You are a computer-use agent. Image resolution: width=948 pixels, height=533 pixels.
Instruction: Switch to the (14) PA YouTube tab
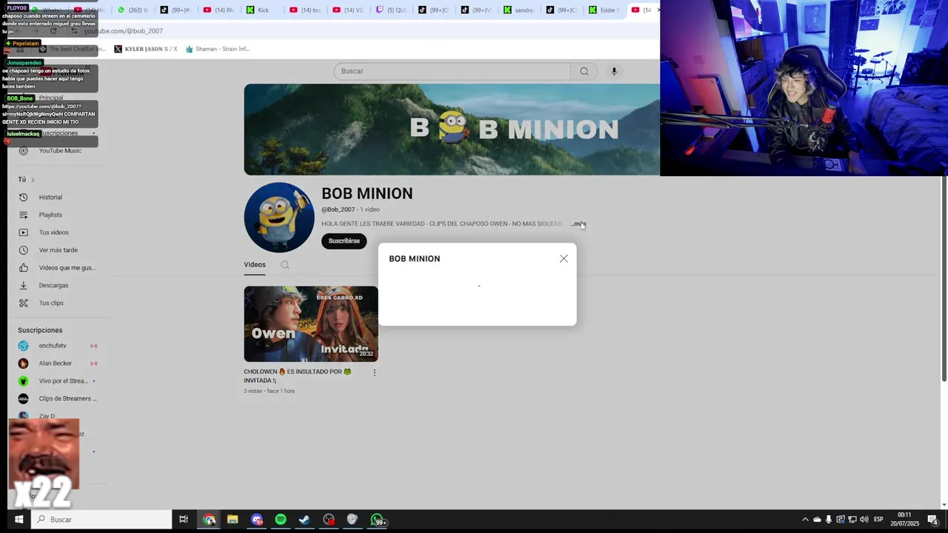(x=219, y=10)
